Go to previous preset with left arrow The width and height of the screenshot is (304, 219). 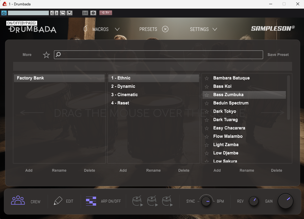coord(52,13)
